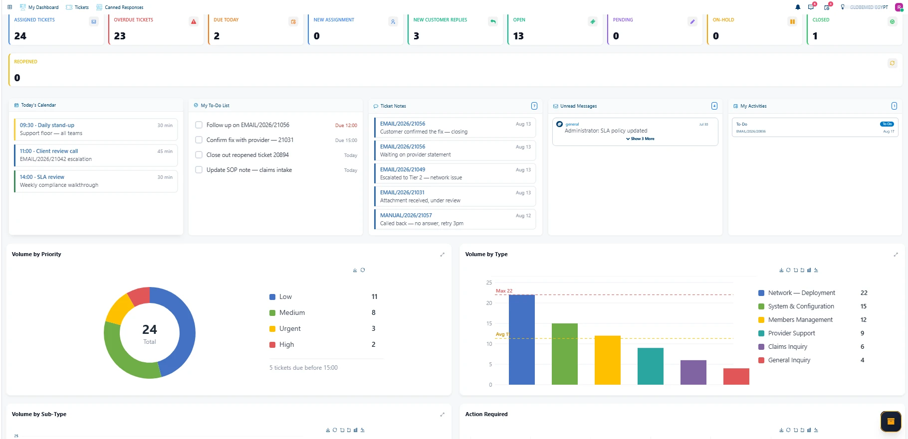Viewport: 908px width, 439px height.
Task: Click the green System & Configuration bar
Action: (565, 354)
